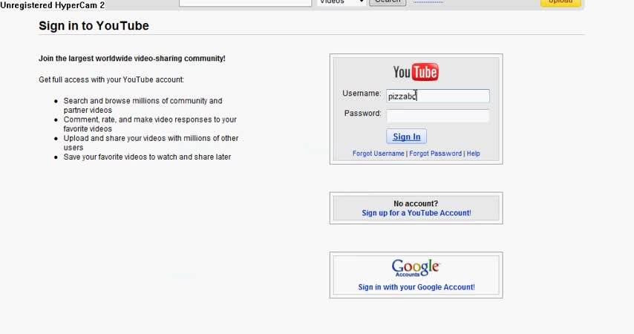This screenshot has height=334, width=634.
Task: Click the YouTube logo in sign-in box
Action: coord(416,73)
